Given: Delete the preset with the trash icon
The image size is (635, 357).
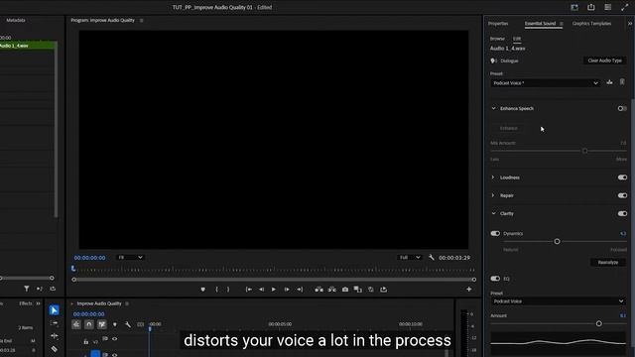Looking at the screenshot, I should [x=622, y=82].
